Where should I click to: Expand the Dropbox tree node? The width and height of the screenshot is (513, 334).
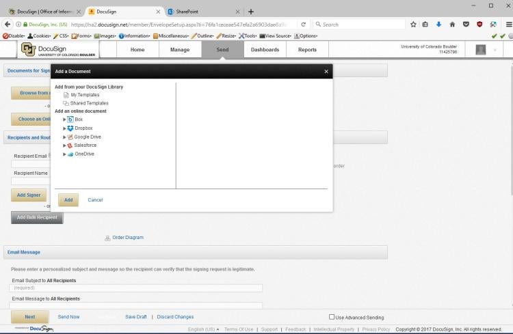coord(64,128)
